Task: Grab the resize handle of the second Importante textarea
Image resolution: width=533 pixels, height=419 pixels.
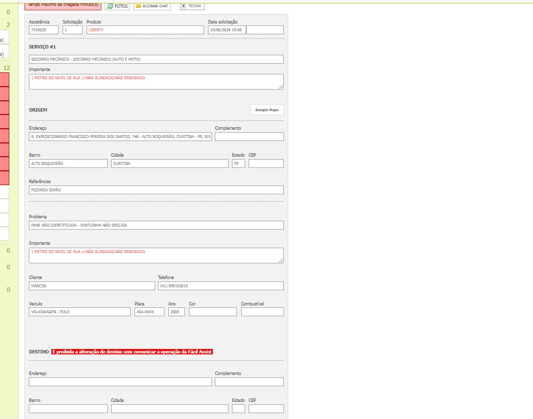Action: tap(281, 260)
